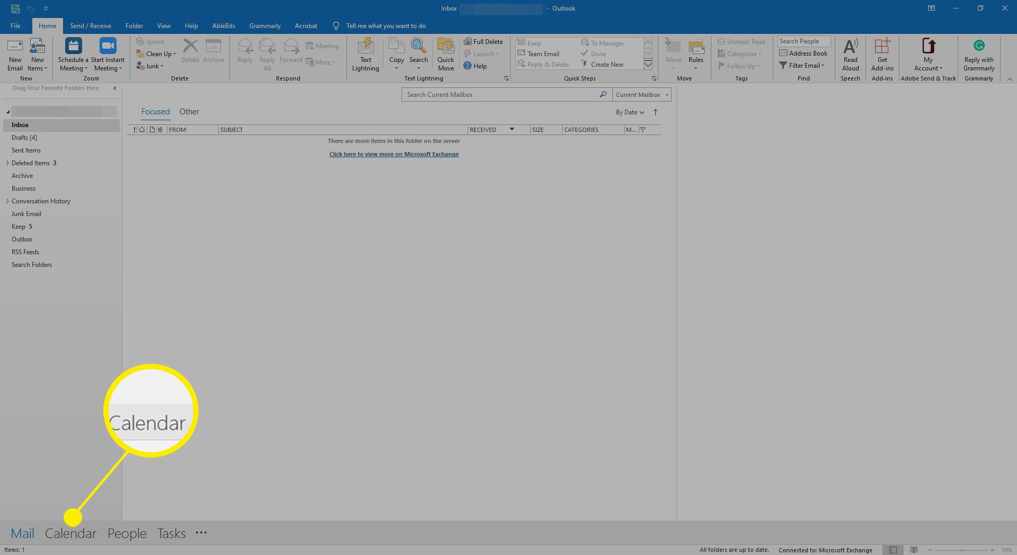Image resolution: width=1017 pixels, height=555 pixels.
Task: Switch to Reading view in status bar
Action: [914, 550]
